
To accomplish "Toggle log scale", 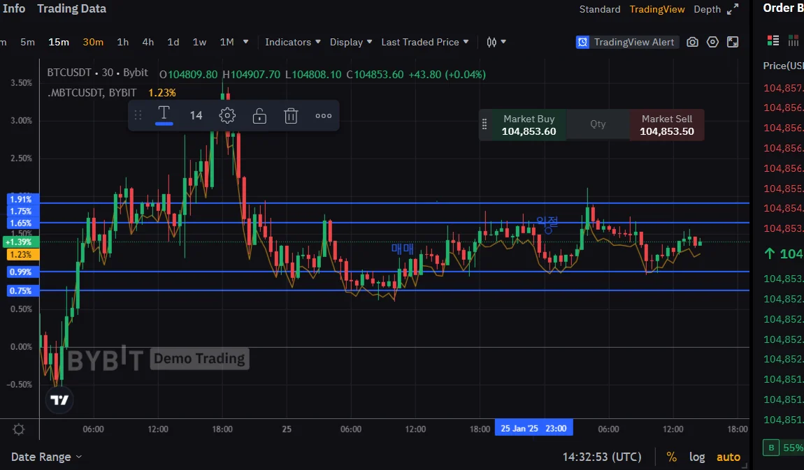I will [x=697, y=457].
